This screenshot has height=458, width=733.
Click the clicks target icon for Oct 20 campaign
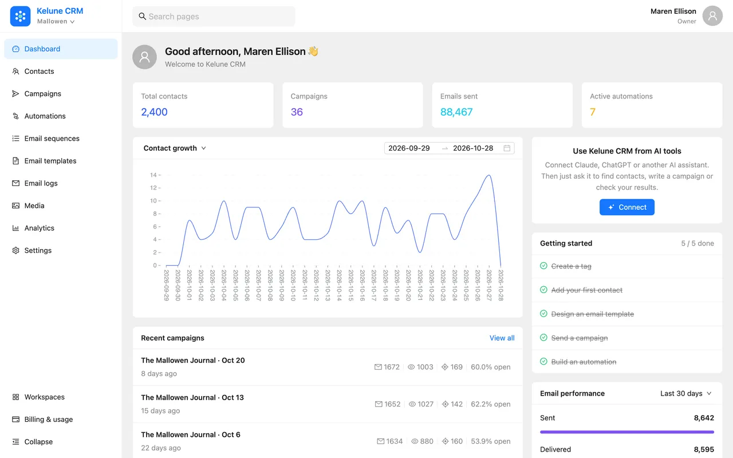(445, 367)
